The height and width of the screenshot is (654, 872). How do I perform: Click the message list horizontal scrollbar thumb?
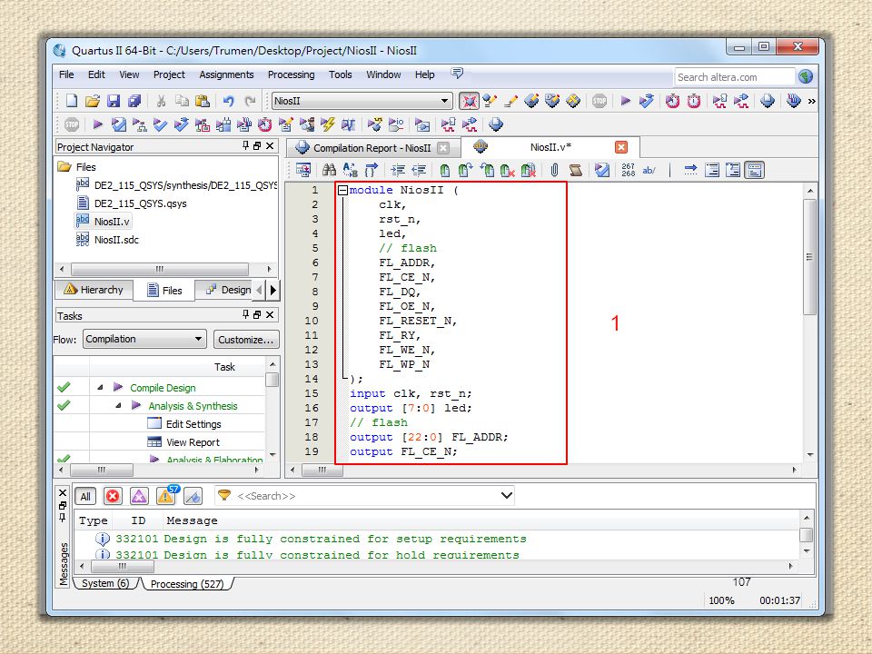[123, 566]
